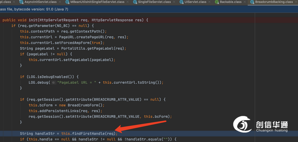Image resolution: width=298 pixels, height=142 pixels.
Task: Click the AsyncInitServlet.class file icon
Action: (21, 2)
